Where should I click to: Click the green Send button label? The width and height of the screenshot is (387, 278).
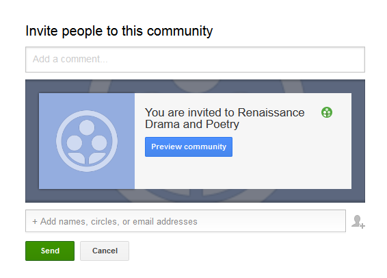click(50, 251)
